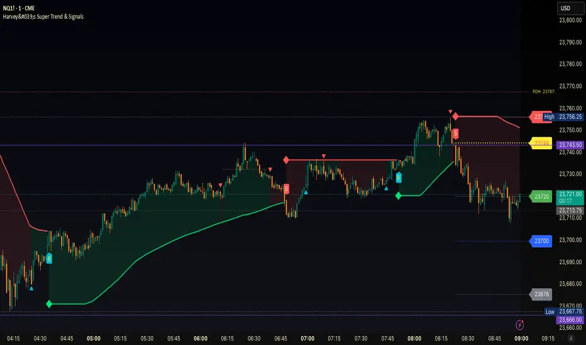Click the 08:00 time axis label
This screenshot has width=586, height=345.
tap(414, 339)
